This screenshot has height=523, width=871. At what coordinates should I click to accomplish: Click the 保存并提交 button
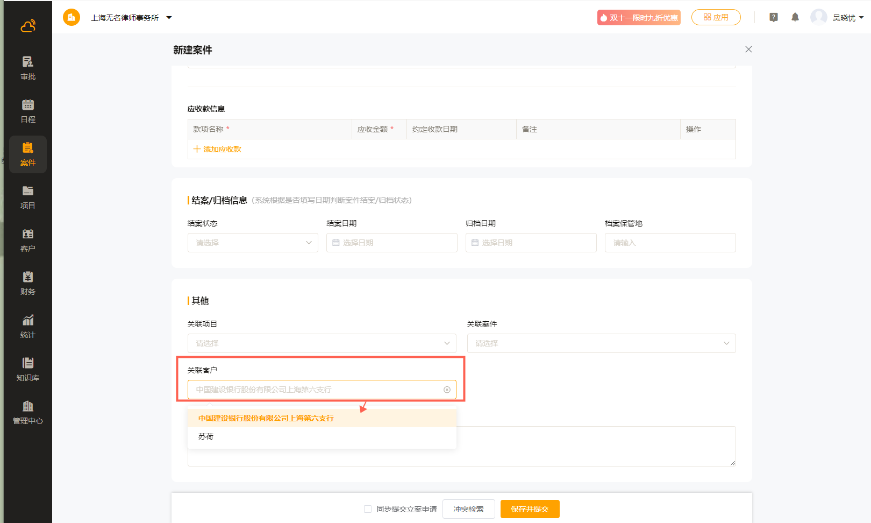point(530,509)
